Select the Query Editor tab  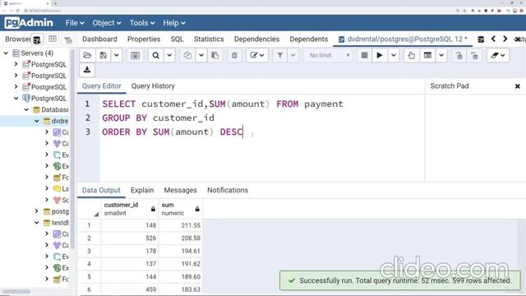click(x=102, y=86)
